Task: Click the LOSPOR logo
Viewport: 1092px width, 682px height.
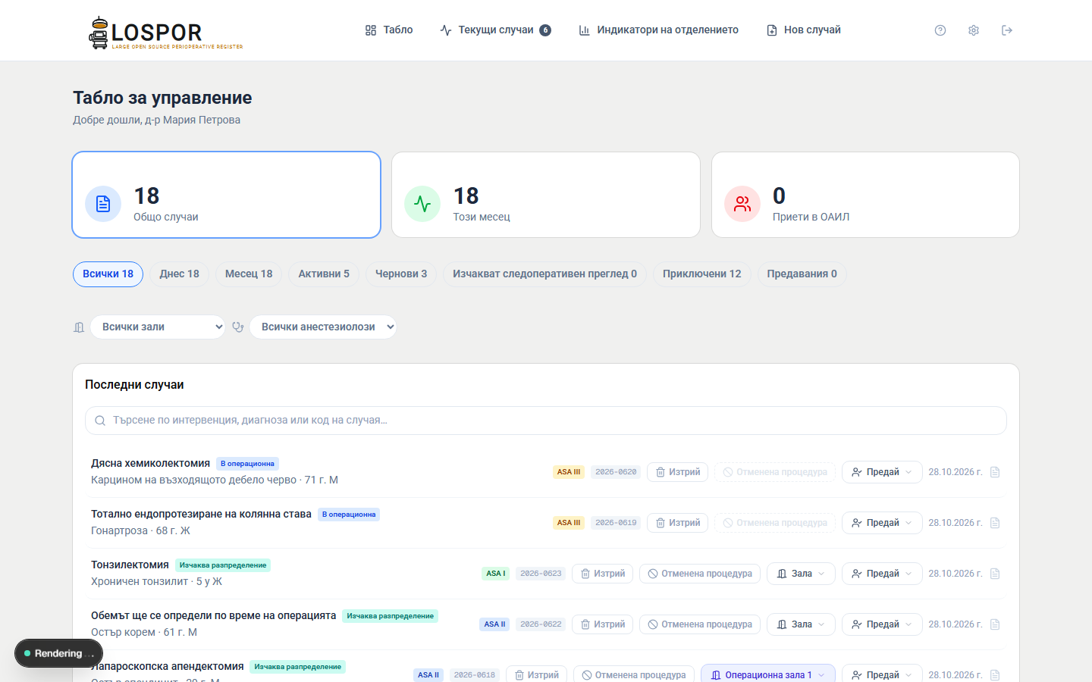Action: (x=166, y=33)
